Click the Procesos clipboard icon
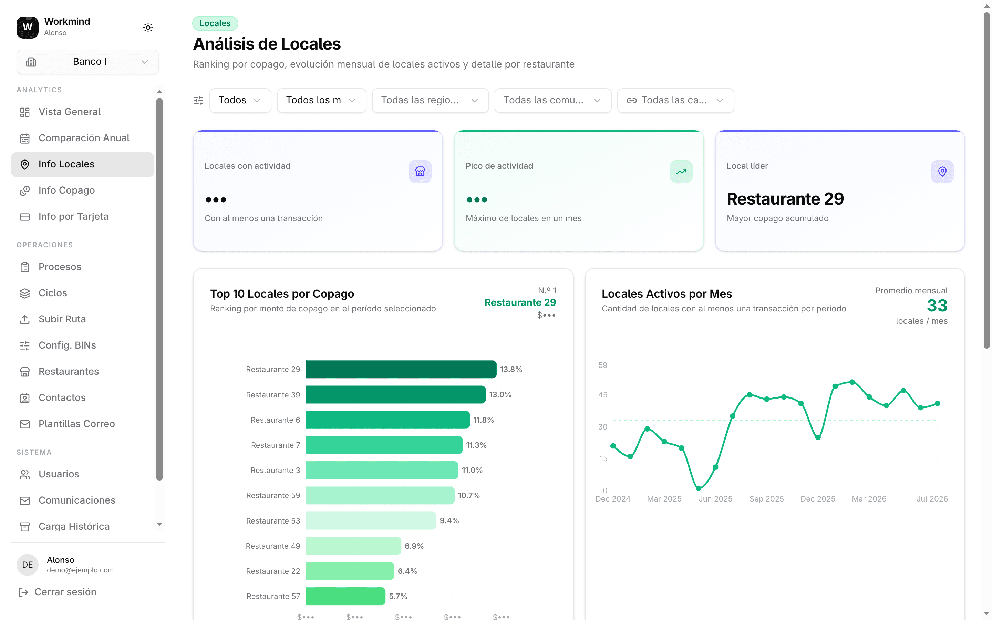 [25, 267]
